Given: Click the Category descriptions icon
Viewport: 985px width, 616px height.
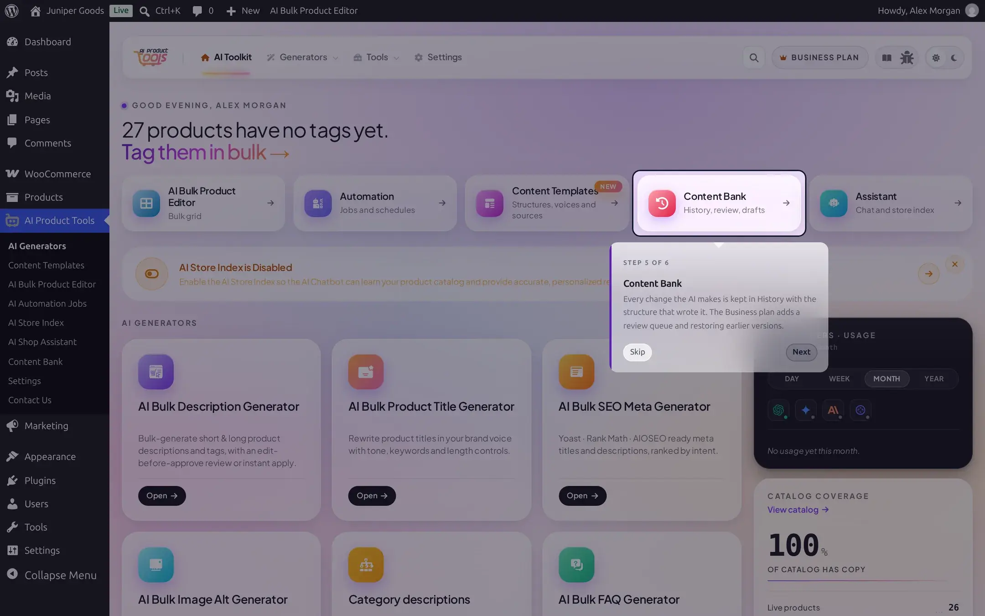Looking at the screenshot, I should tap(366, 565).
